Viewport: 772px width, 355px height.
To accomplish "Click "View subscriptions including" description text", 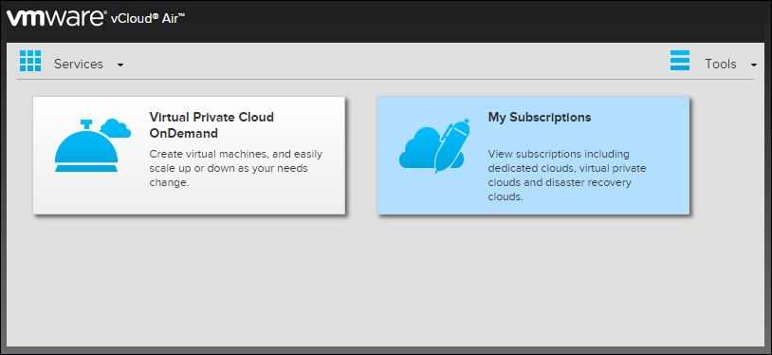I will pos(559,154).
